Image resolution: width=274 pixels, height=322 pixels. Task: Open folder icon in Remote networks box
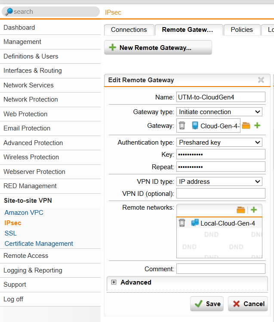point(241,210)
